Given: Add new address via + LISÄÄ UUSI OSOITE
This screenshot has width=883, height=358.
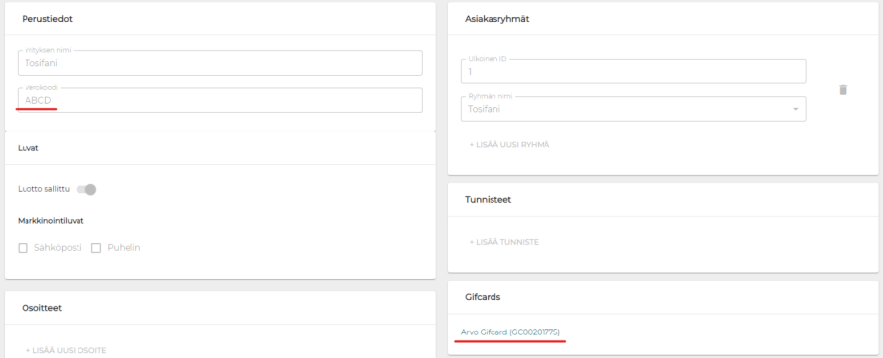Looking at the screenshot, I should 66,351.
